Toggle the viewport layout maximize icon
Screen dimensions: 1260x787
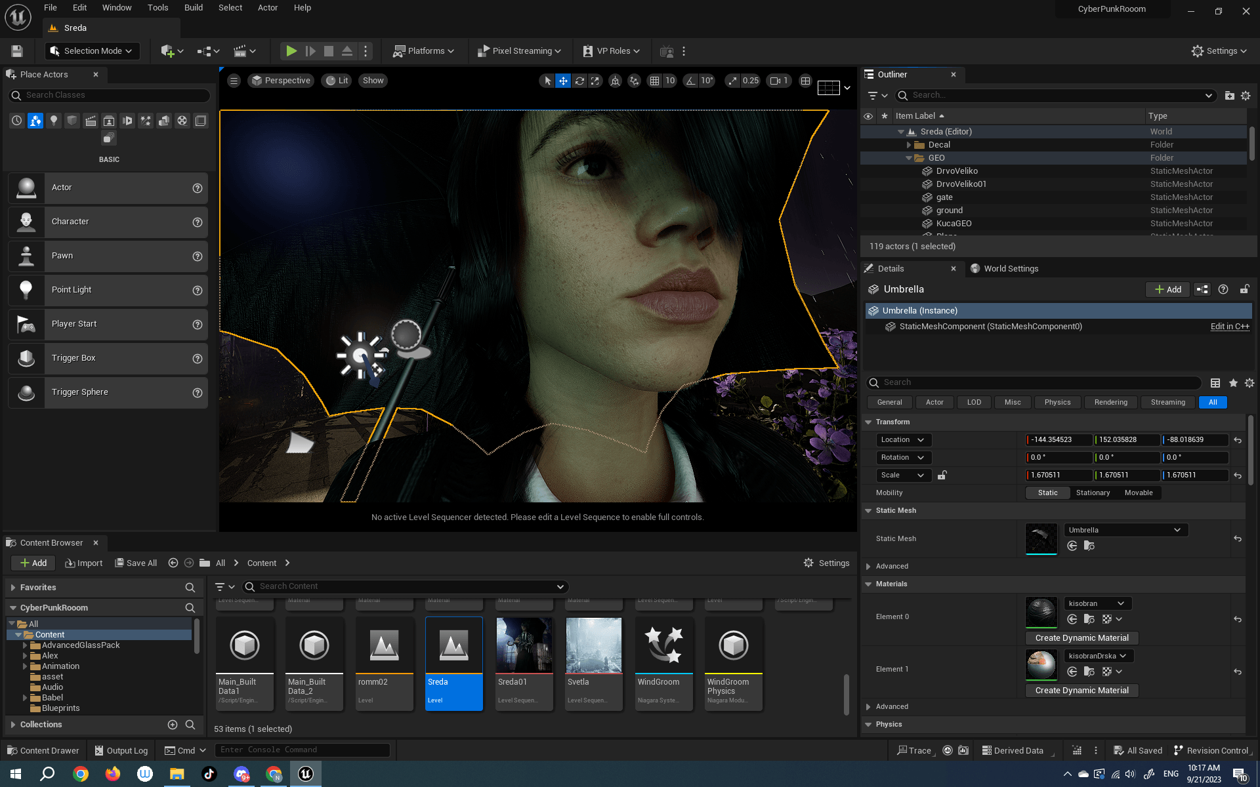tap(805, 81)
